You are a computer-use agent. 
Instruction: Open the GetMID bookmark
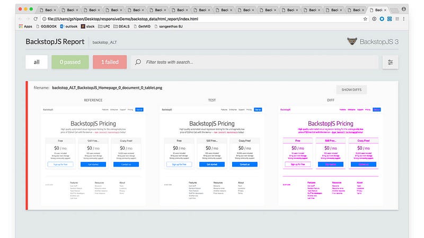(142, 26)
